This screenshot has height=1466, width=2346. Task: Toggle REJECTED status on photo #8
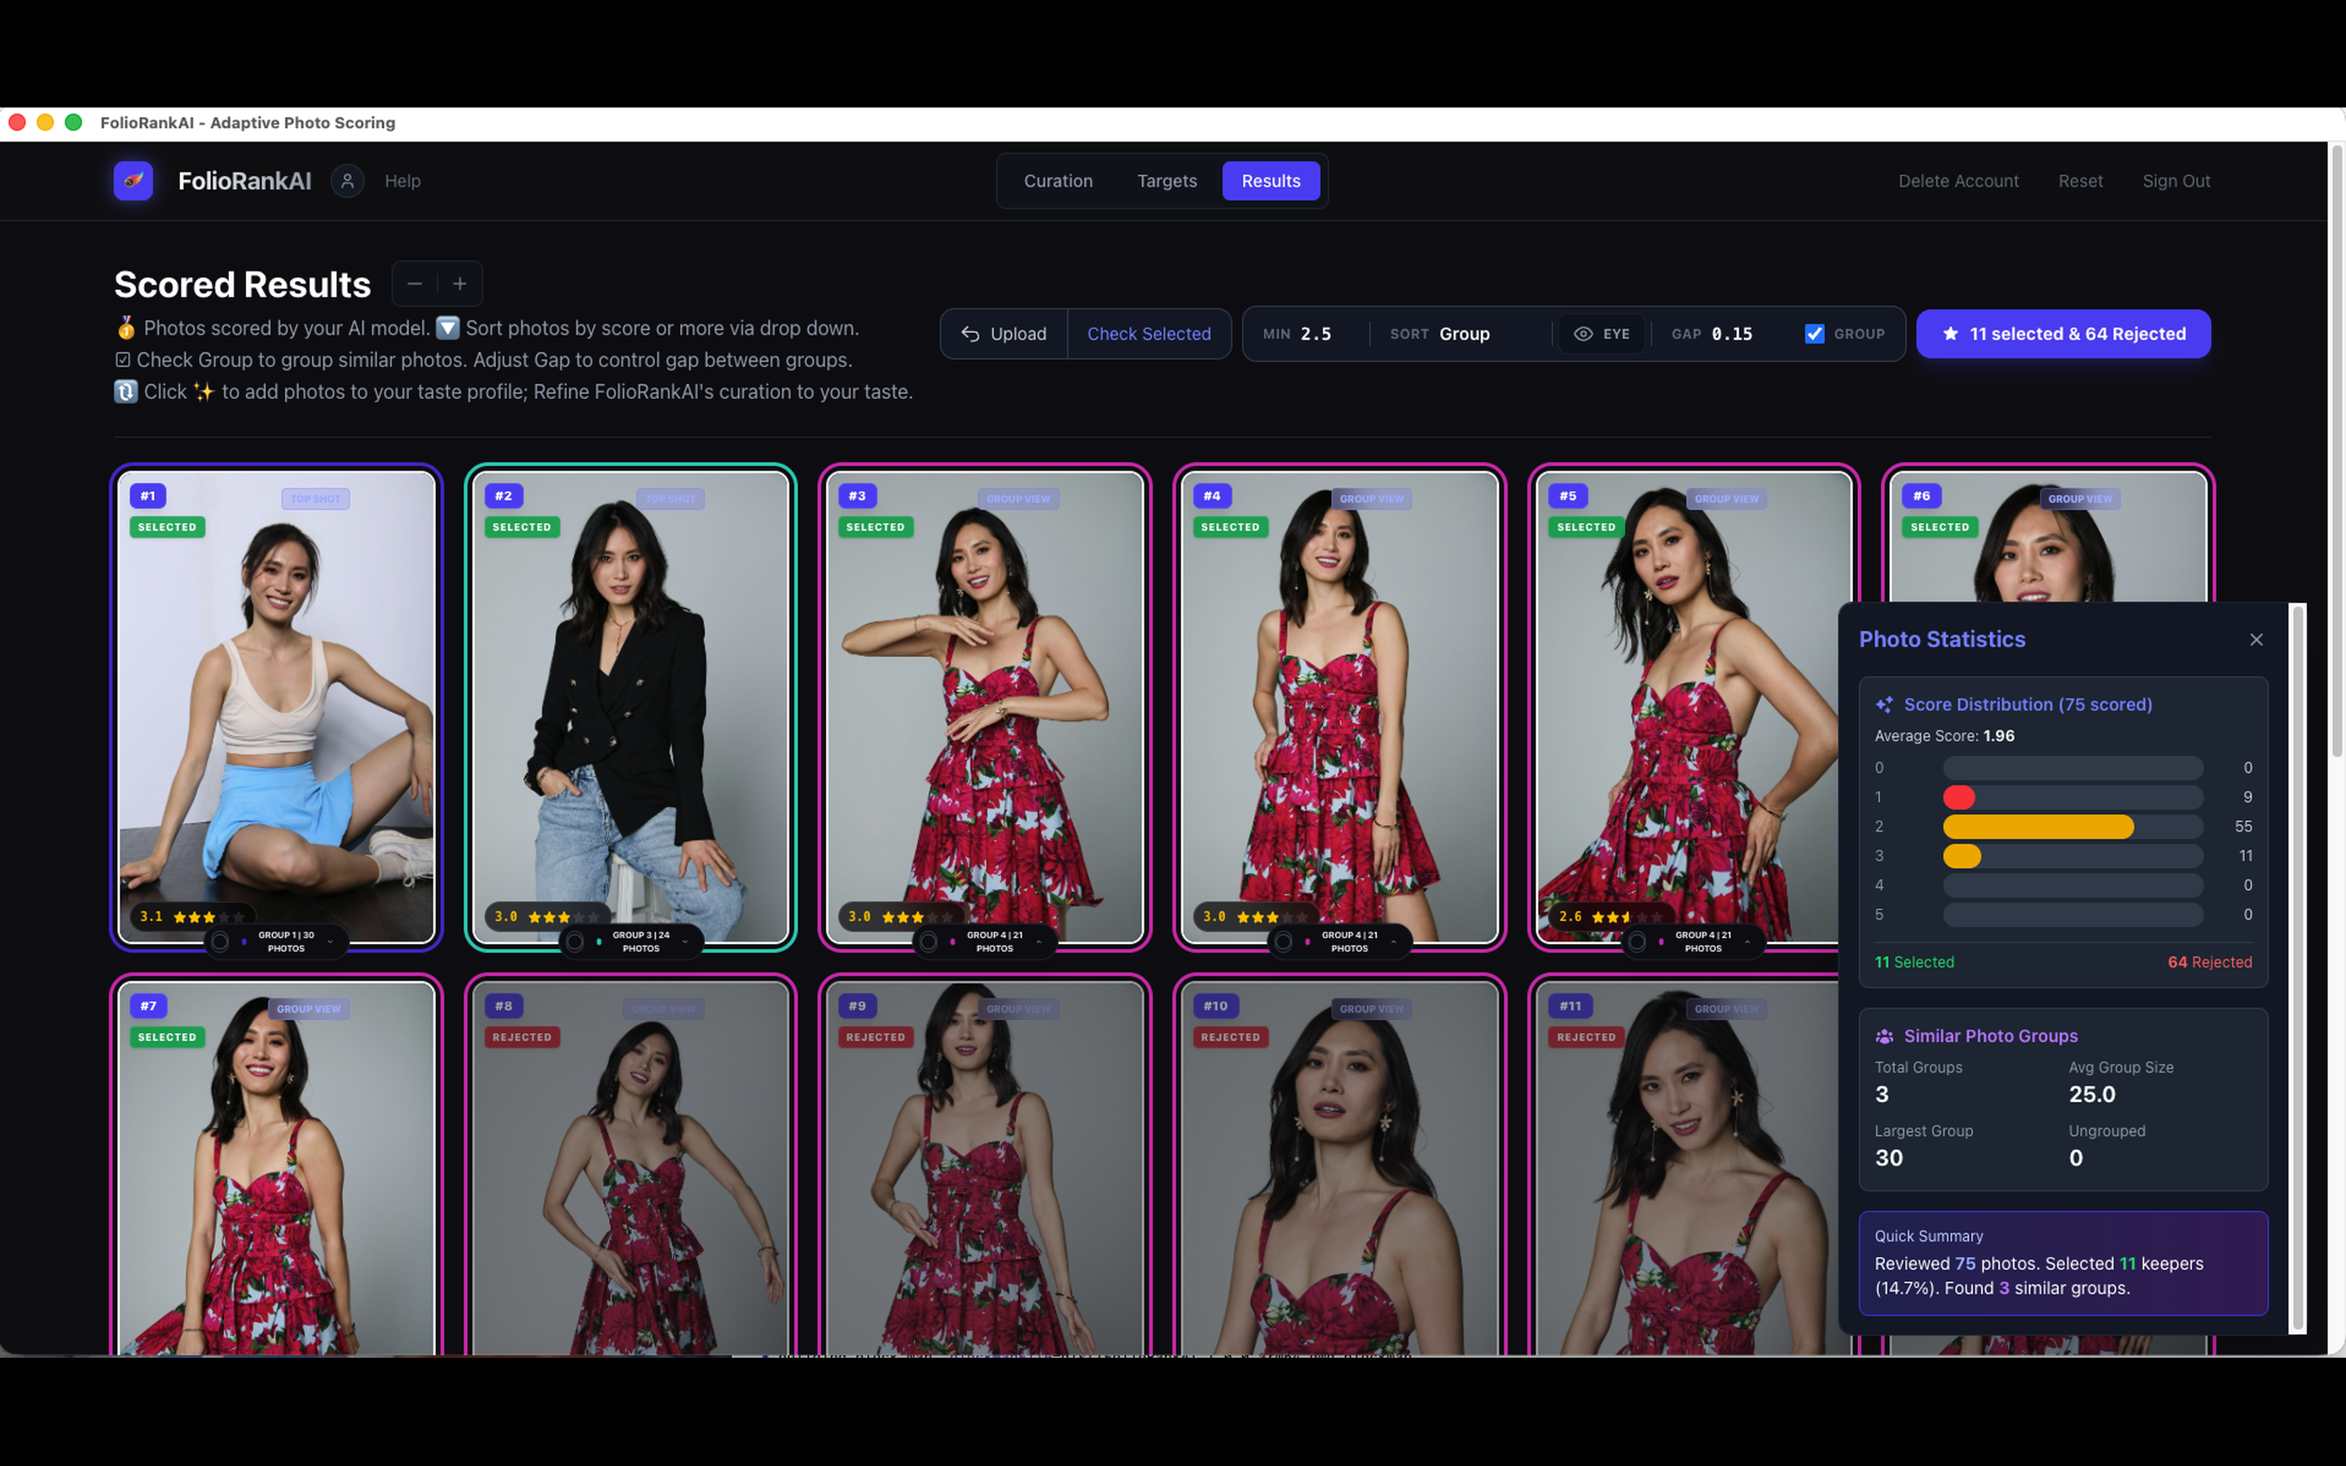click(521, 1038)
